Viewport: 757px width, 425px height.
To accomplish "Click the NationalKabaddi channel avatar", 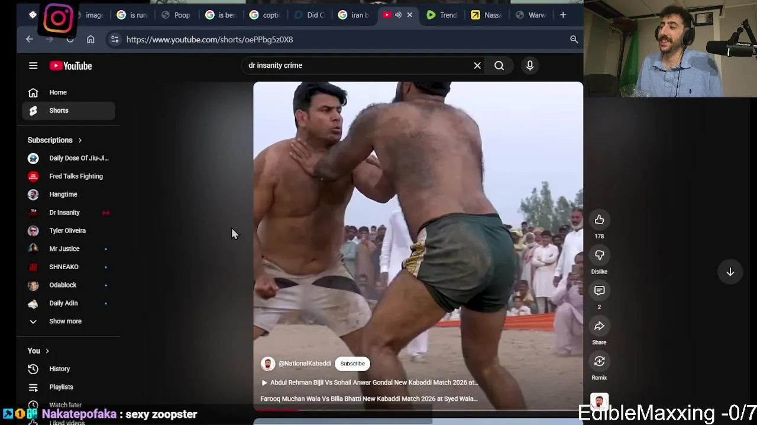I will click(268, 364).
